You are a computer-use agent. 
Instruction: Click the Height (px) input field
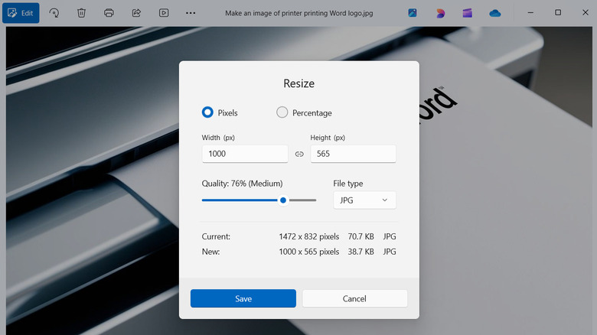[353, 154]
